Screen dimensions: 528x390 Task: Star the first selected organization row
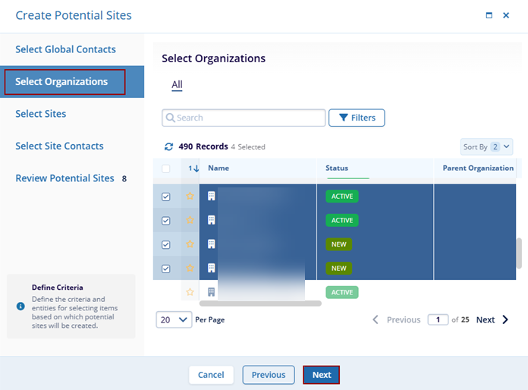(190, 196)
